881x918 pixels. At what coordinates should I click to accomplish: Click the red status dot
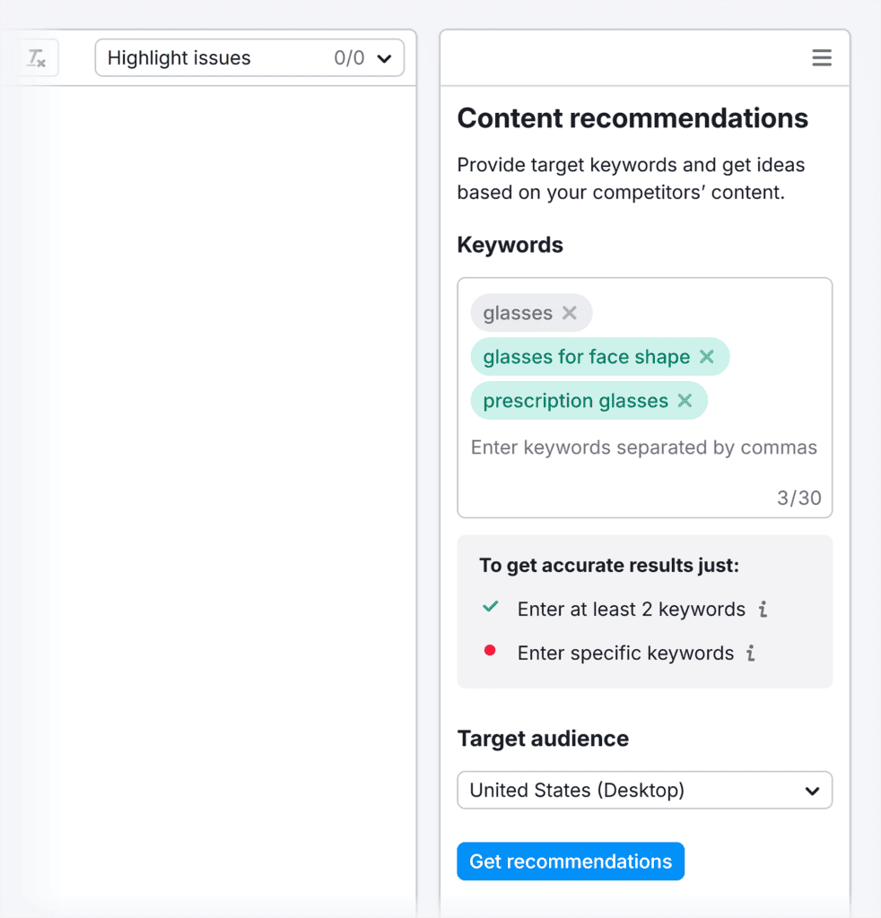coord(490,652)
